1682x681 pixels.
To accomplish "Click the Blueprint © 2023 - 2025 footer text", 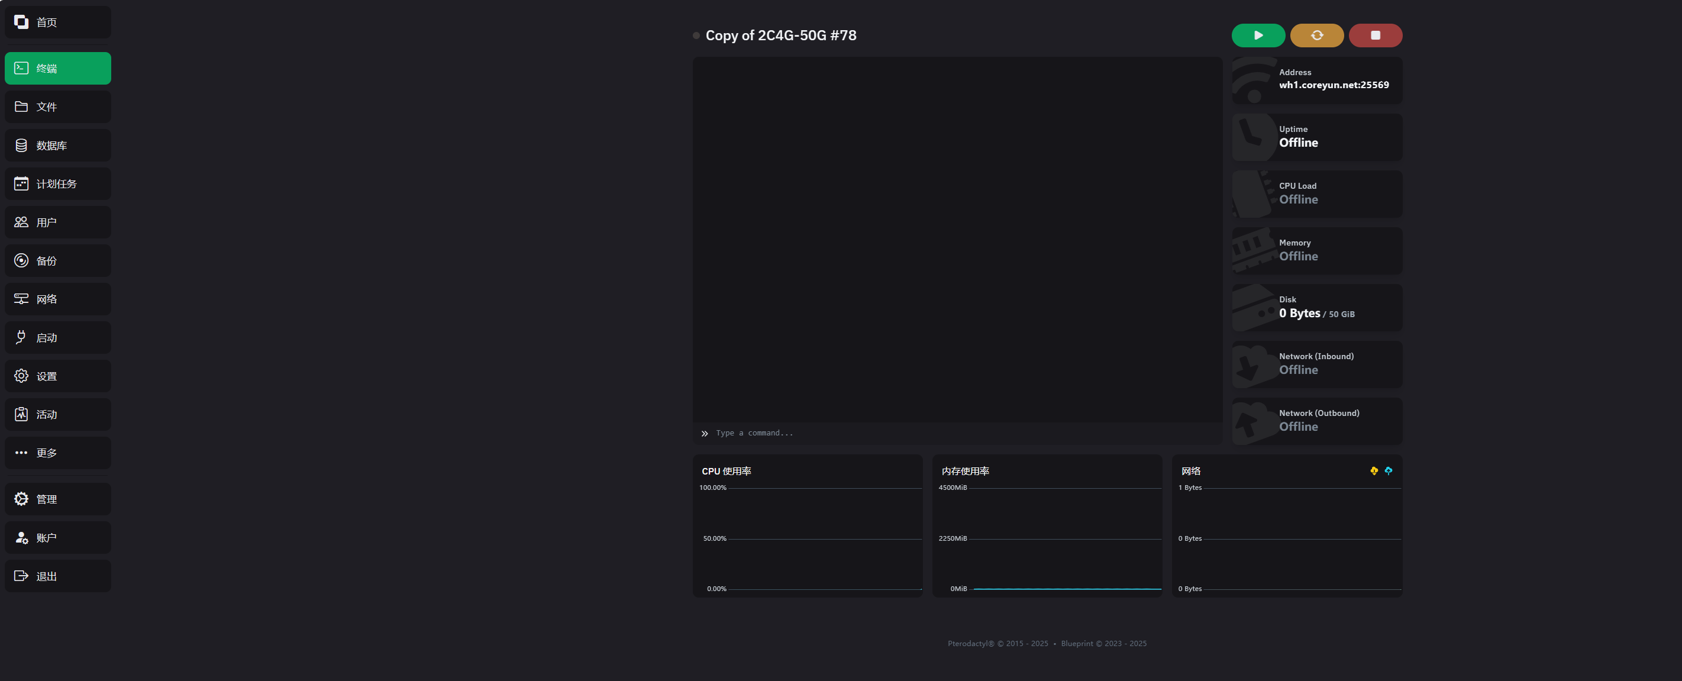I will coord(1103,644).
